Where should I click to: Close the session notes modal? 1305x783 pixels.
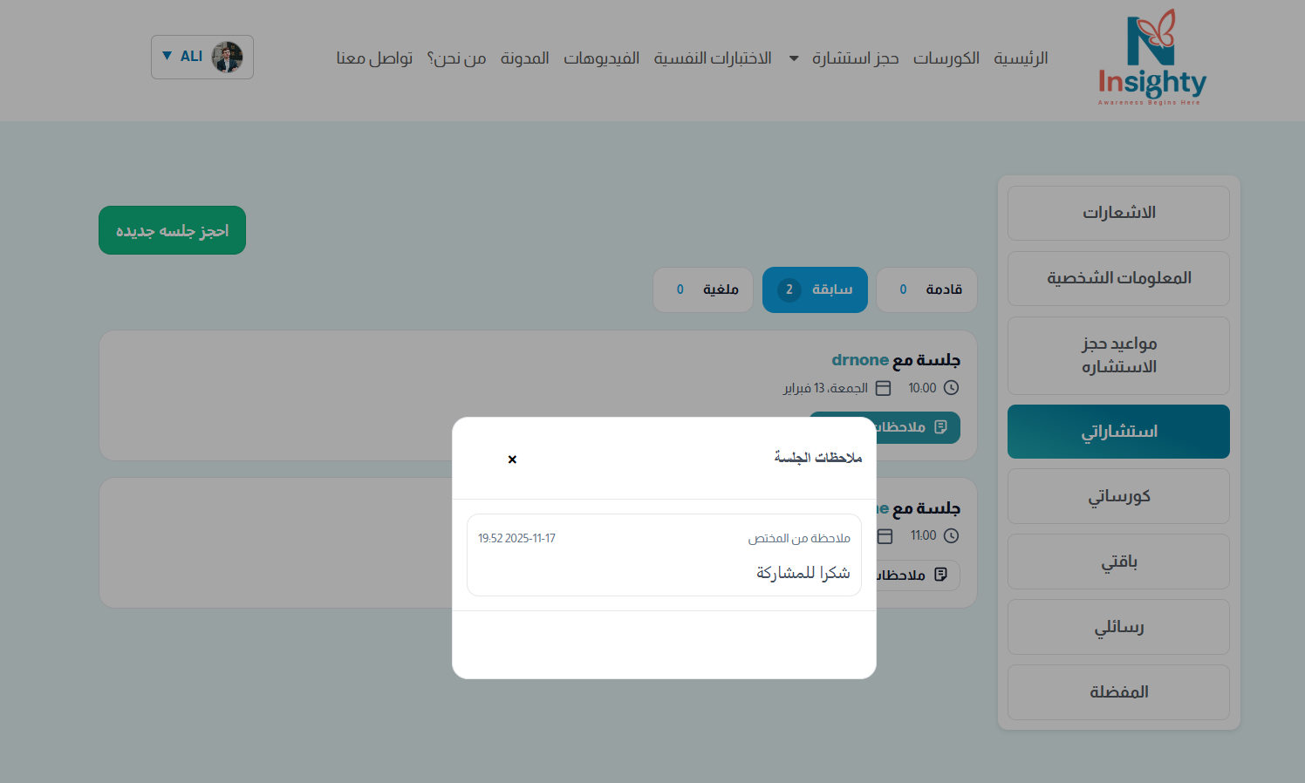click(512, 460)
